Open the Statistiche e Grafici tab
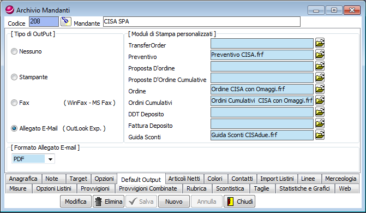The image size is (366, 213). coord(304,188)
